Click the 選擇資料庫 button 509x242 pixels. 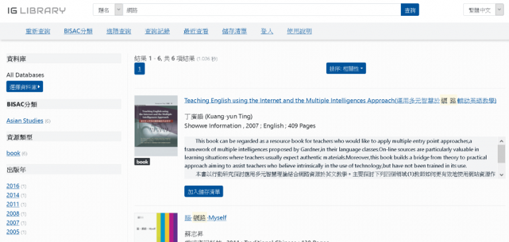[x=25, y=87]
